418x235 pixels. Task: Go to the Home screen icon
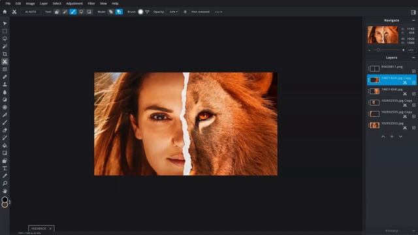point(5,12)
